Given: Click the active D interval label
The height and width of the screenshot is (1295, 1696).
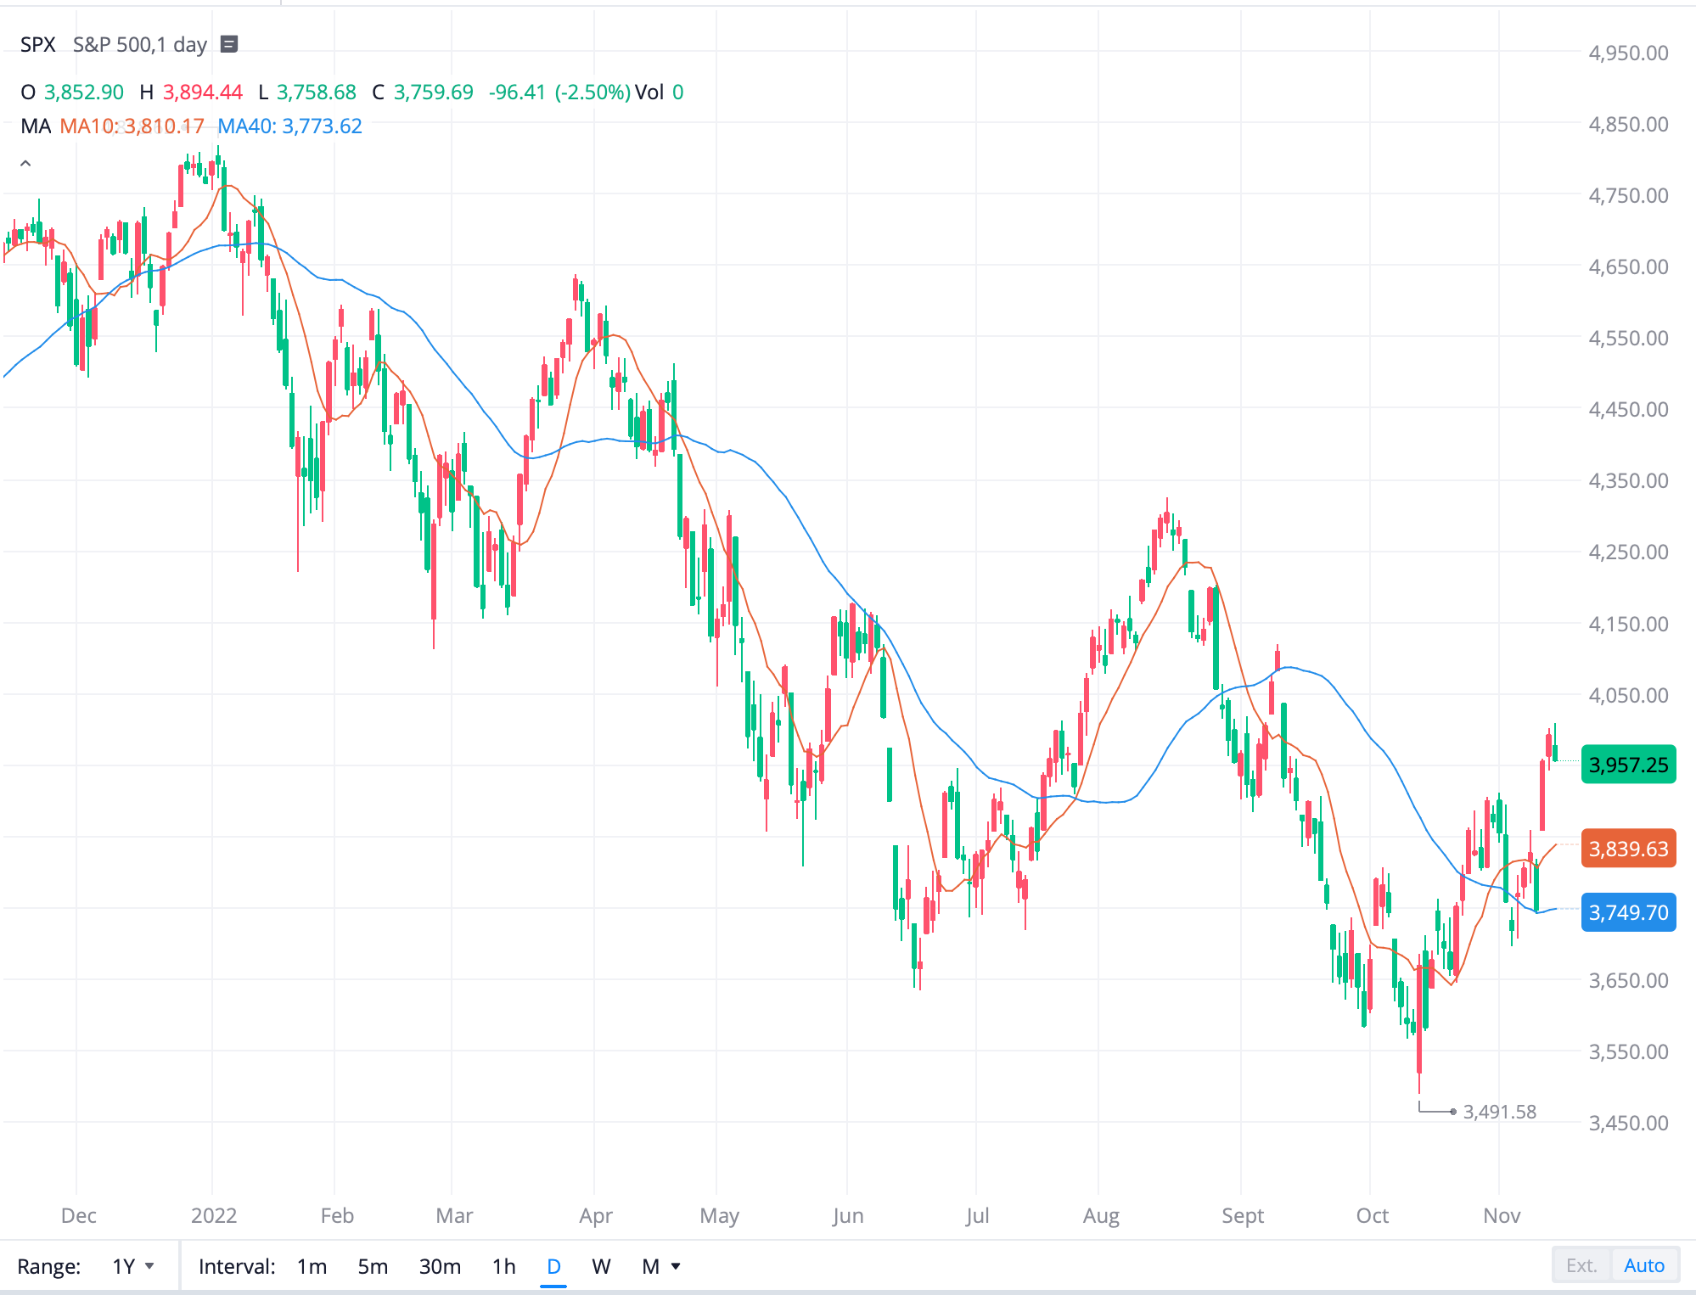Looking at the screenshot, I should pos(553,1265).
